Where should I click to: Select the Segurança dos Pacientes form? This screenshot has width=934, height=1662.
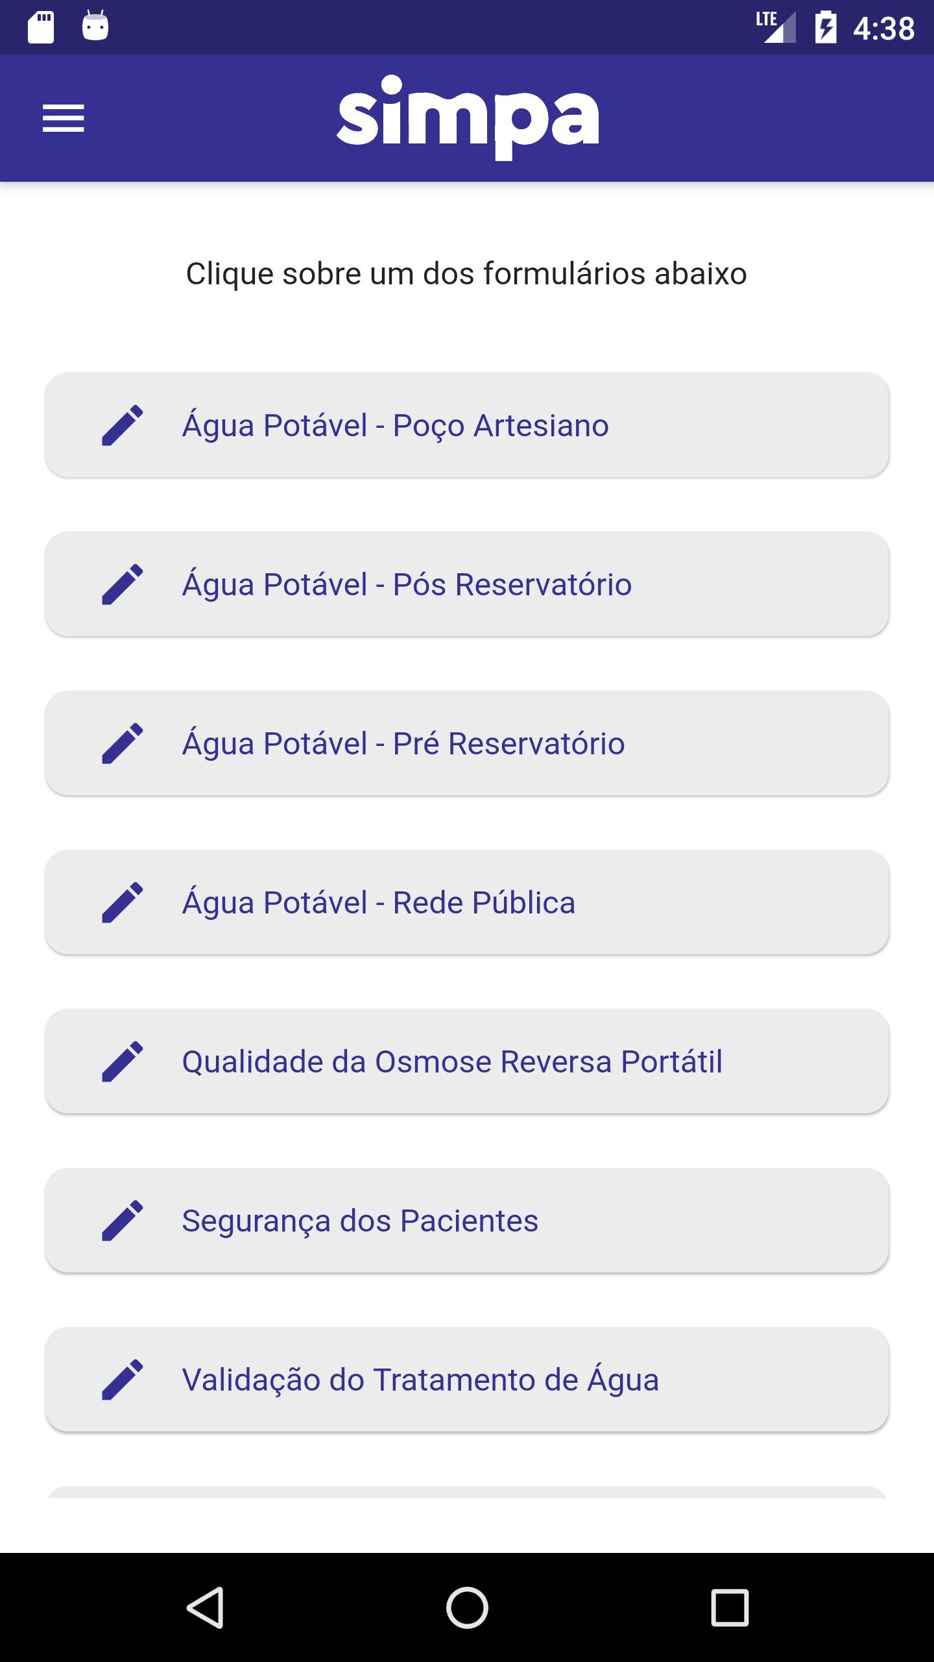(x=467, y=1221)
